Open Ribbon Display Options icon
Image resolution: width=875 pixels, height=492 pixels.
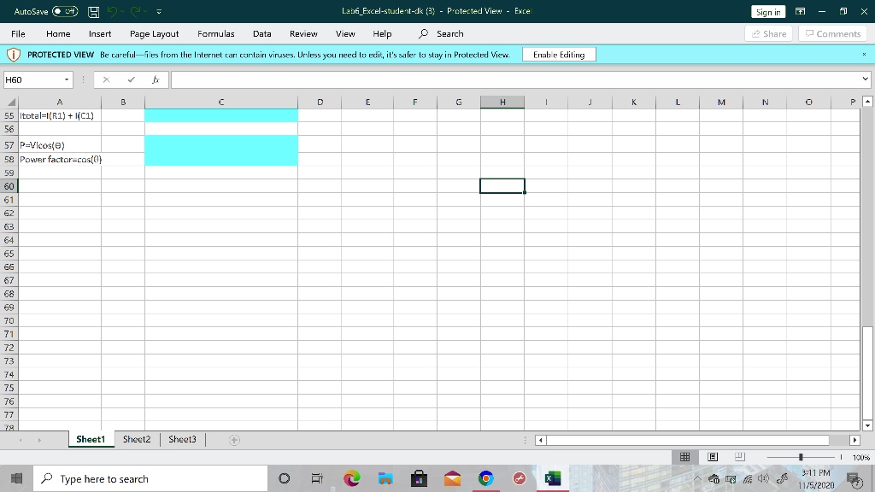[x=802, y=12]
